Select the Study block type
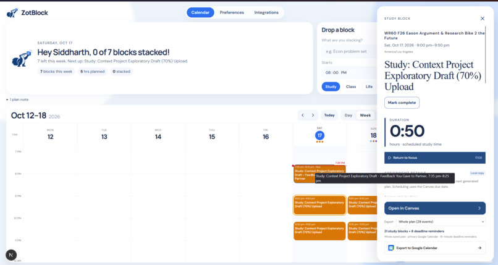This screenshot has width=498, height=265. pos(331,86)
